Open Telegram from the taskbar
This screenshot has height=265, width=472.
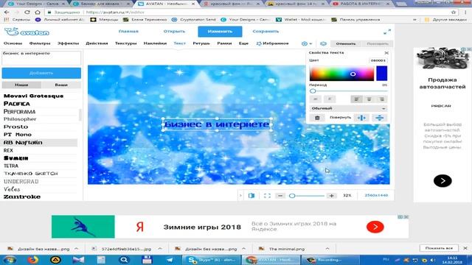click(170, 260)
